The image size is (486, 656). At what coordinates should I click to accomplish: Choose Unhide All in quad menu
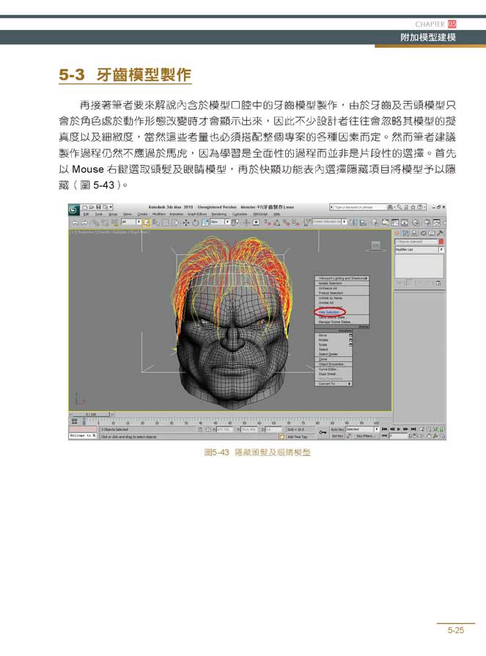326,303
